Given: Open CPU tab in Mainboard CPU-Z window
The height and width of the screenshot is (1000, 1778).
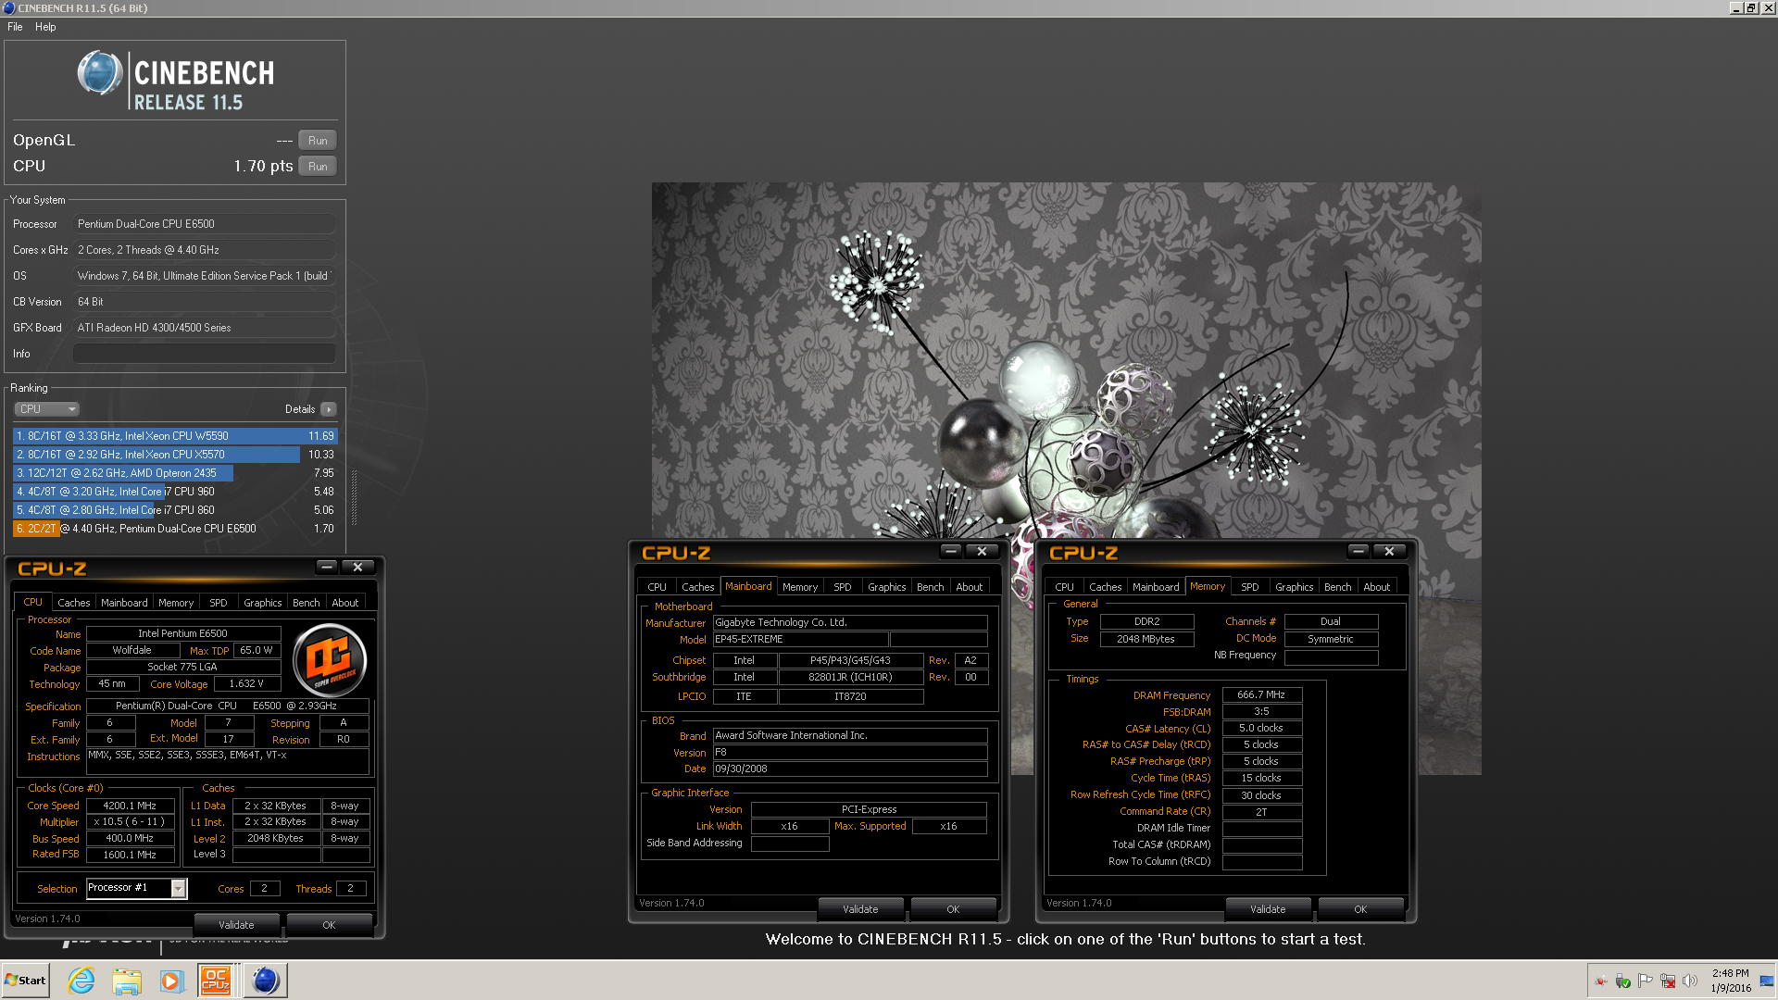Looking at the screenshot, I should point(657,587).
